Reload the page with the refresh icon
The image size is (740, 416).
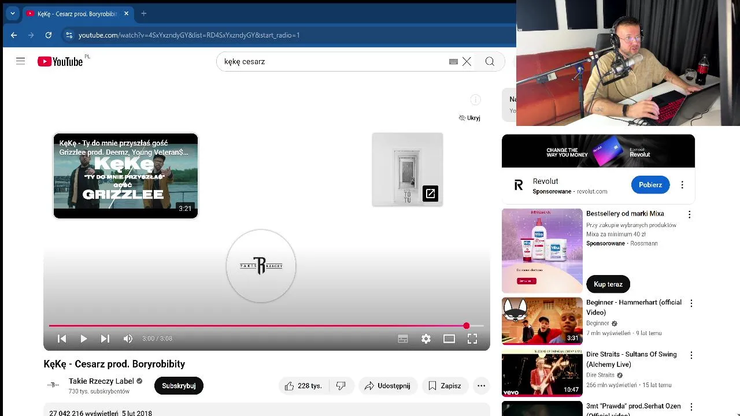point(49,35)
